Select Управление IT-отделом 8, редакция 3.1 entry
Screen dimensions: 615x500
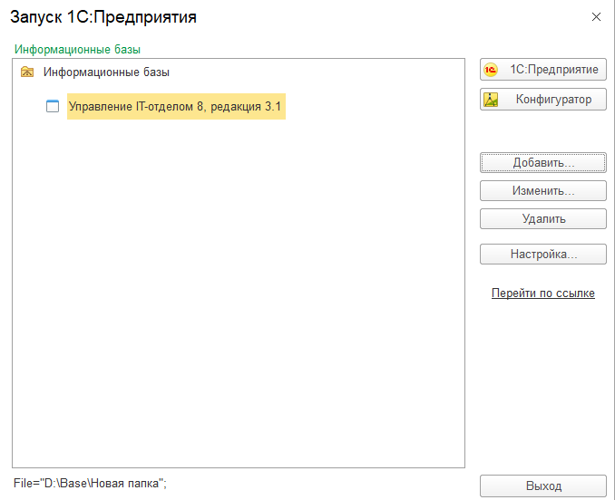[x=175, y=107]
